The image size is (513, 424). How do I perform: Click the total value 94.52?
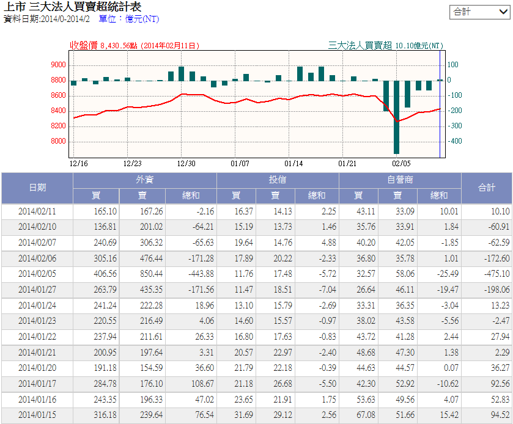(500, 415)
